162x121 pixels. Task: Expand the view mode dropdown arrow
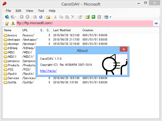(x=110, y=17)
